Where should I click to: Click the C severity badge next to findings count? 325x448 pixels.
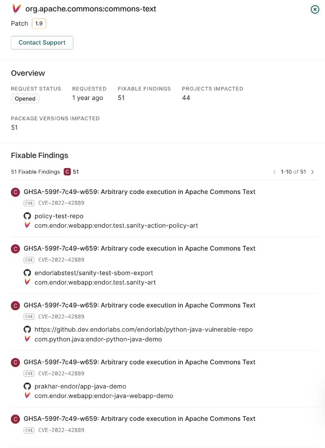67,172
